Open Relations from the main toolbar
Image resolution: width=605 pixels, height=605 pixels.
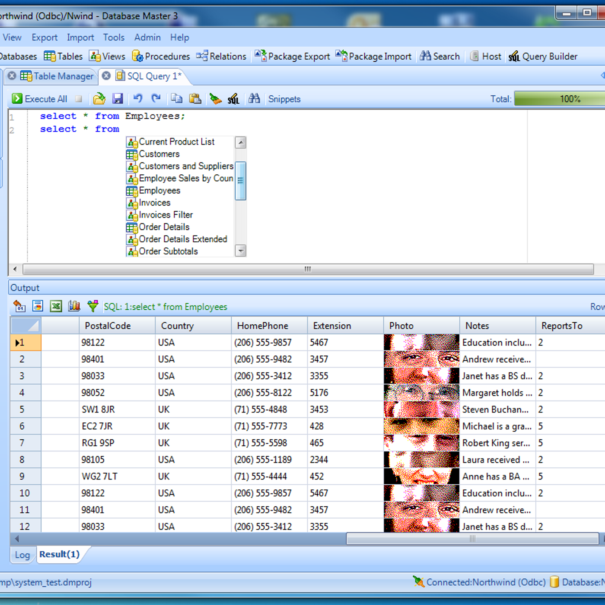click(x=221, y=56)
